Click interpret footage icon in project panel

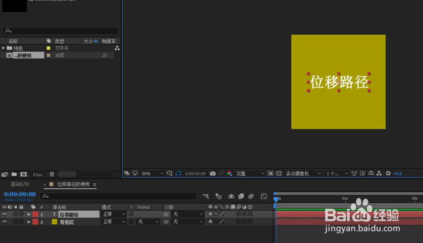click(5, 174)
